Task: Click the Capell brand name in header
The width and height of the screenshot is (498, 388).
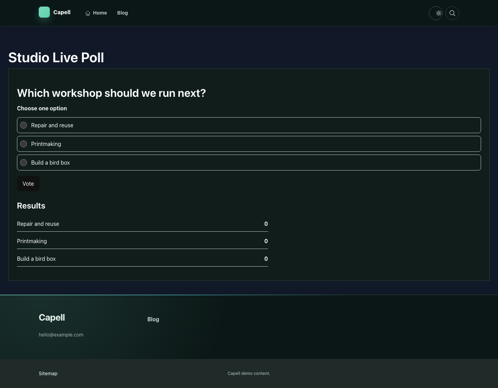Action: [x=62, y=12]
